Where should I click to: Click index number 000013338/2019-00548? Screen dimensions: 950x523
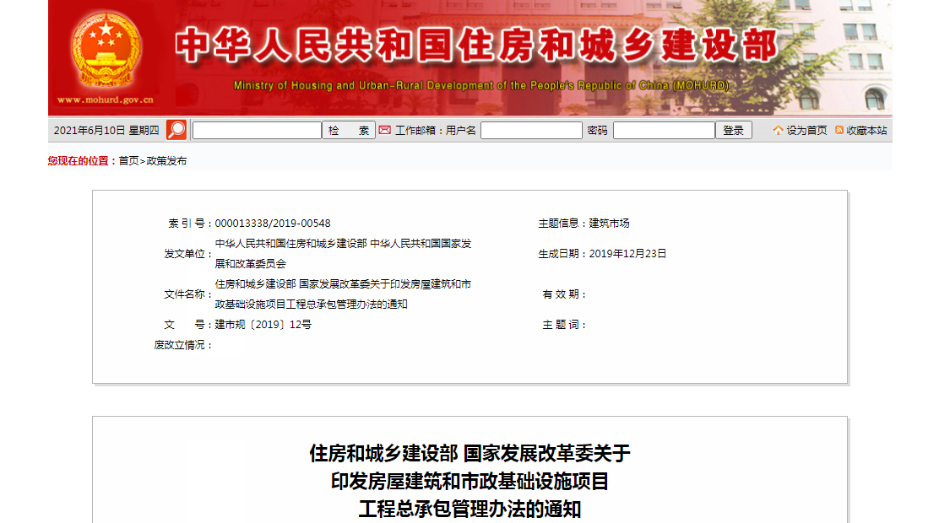[x=273, y=224]
